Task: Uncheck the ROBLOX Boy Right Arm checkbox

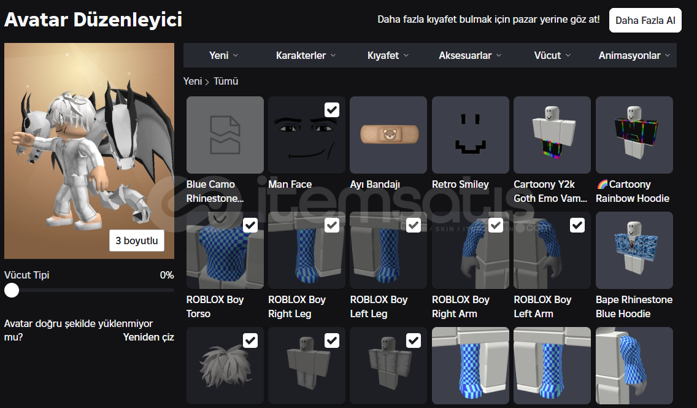Action: [x=496, y=225]
